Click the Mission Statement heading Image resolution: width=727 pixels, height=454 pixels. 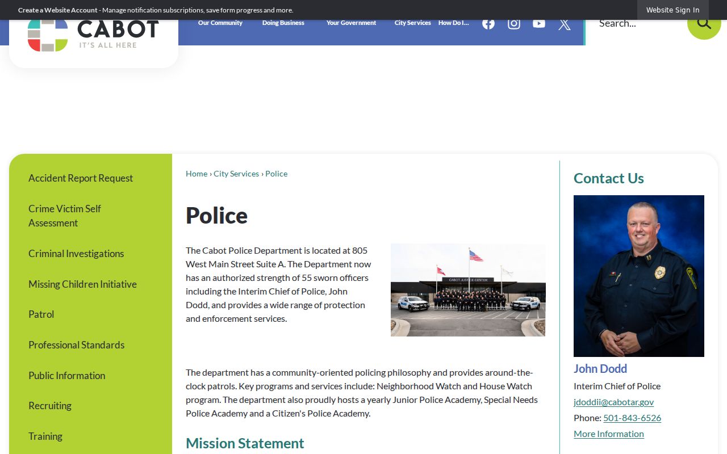click(x=245, y=443)
